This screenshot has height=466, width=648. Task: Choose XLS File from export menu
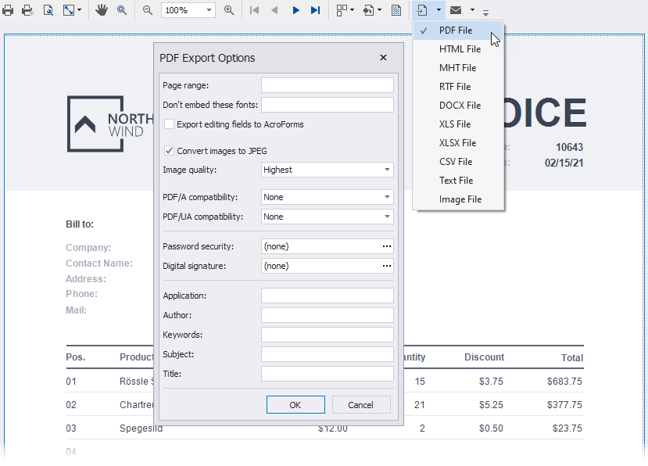tap(458, 124)
